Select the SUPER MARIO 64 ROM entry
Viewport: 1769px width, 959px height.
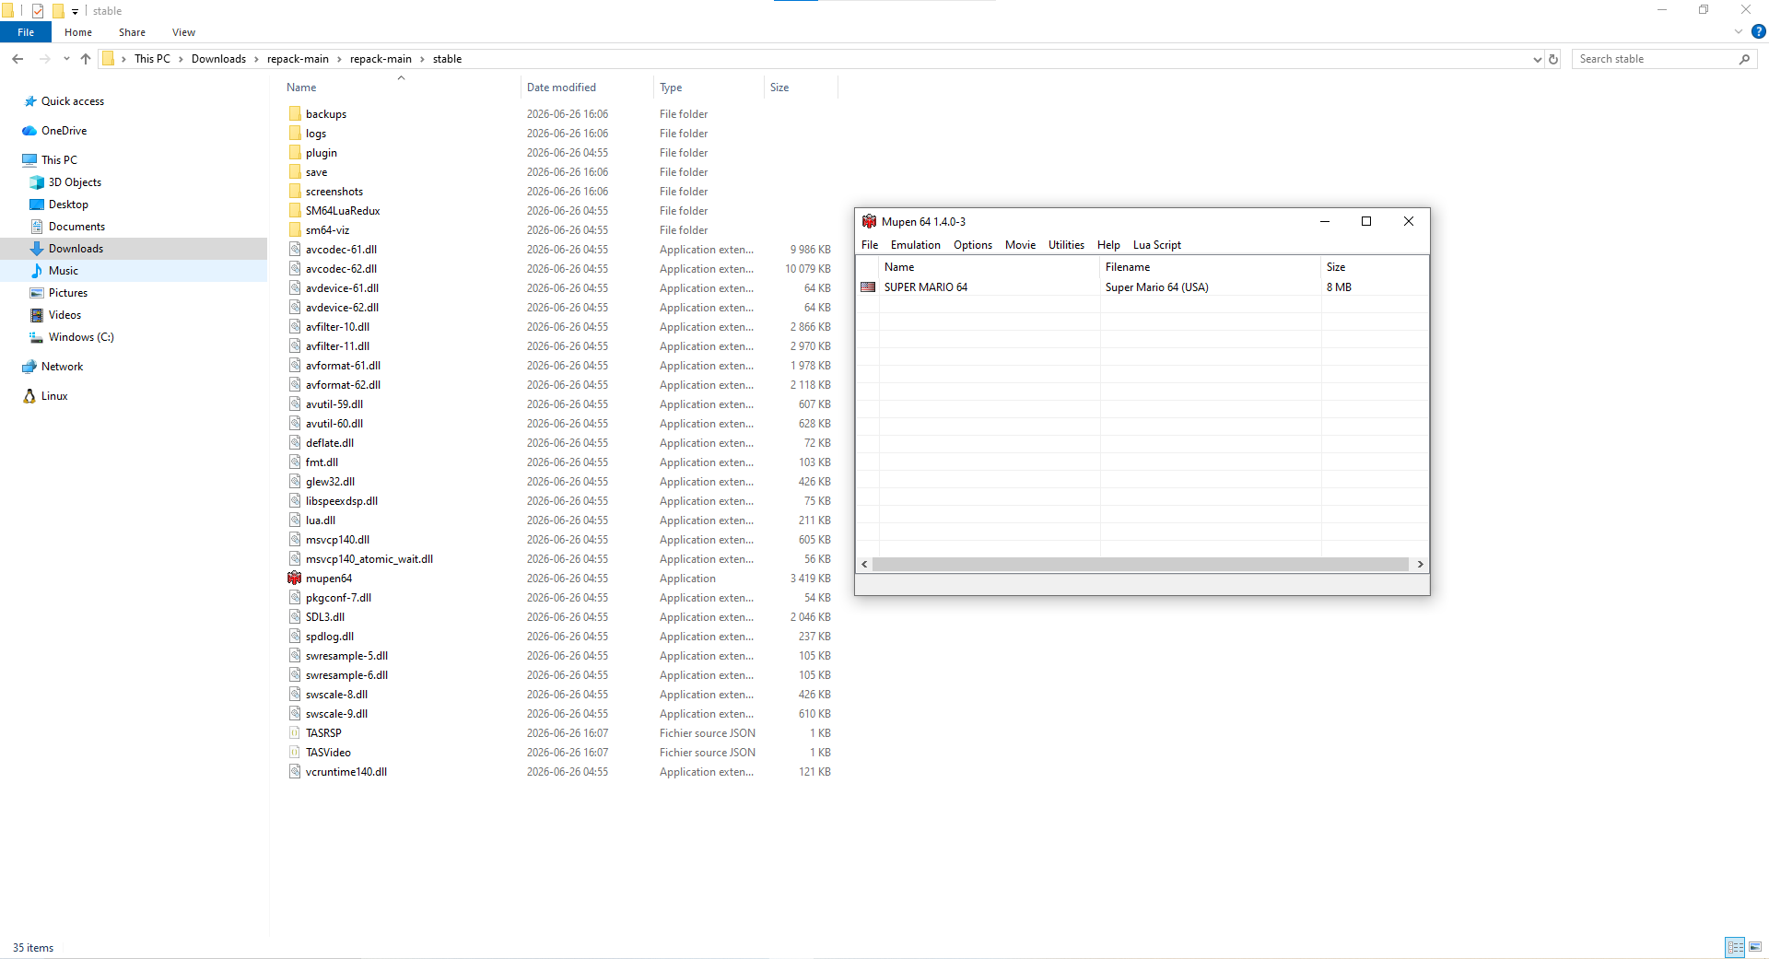click(1142, 287)
